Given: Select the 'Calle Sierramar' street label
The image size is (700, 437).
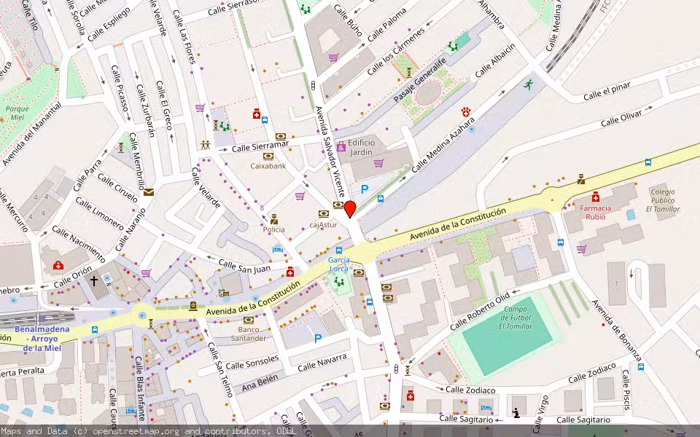Looking at the screenshot, I should [260, 146].
